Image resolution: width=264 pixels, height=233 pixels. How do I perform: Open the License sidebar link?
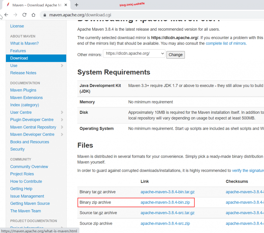(x=17, y=26)
